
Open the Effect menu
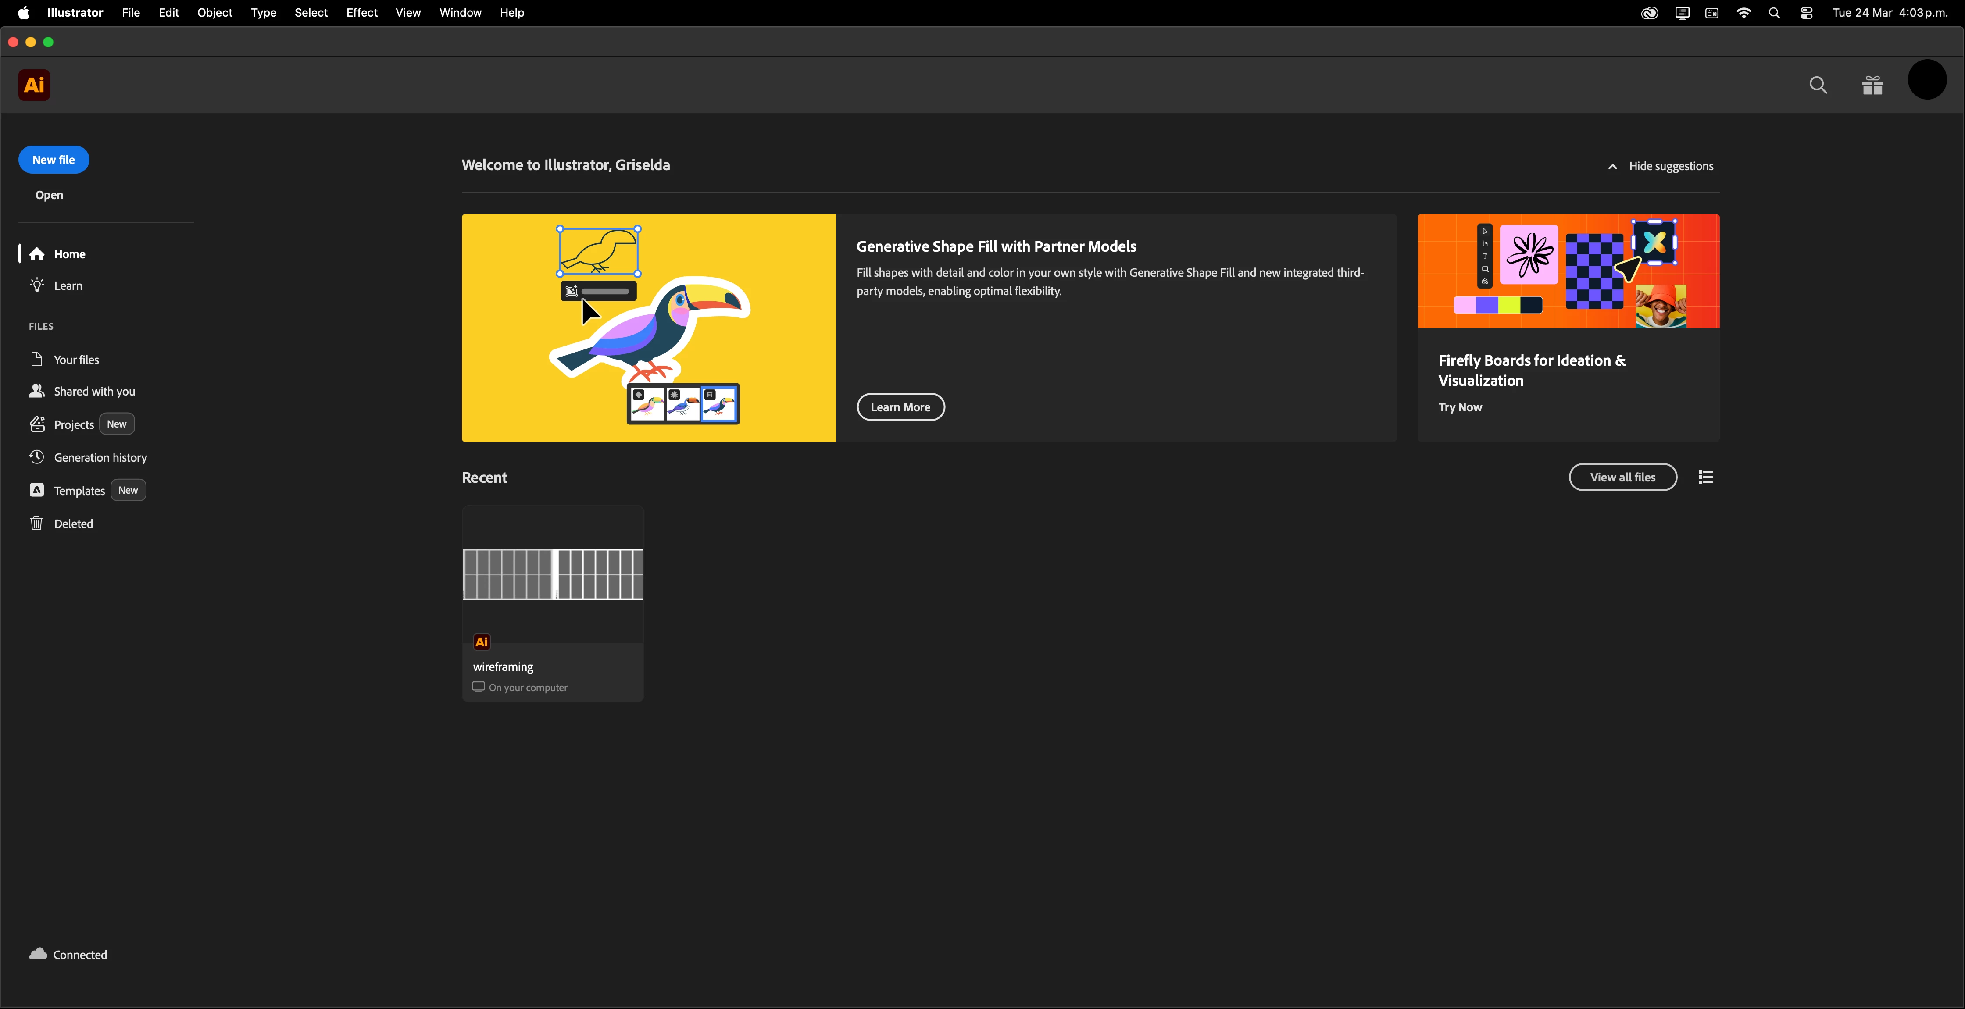(361, 13)
